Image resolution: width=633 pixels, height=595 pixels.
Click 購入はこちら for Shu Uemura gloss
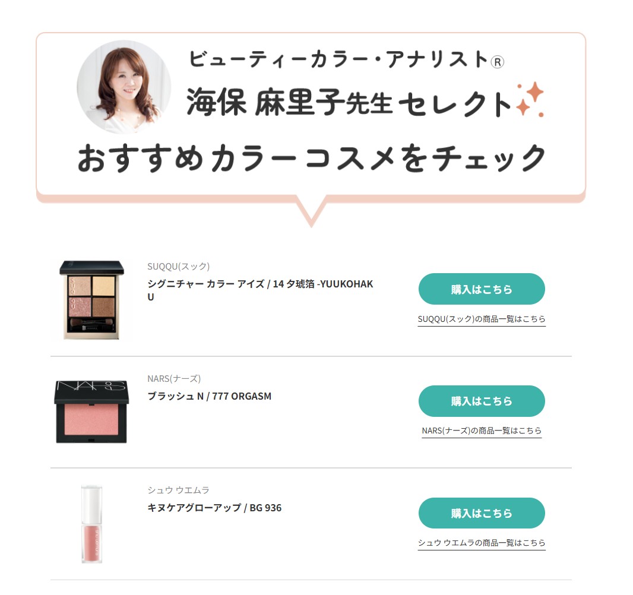pyautogui.click(x=482, y=513)
